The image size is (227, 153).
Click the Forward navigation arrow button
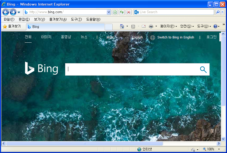pos(13,12)
